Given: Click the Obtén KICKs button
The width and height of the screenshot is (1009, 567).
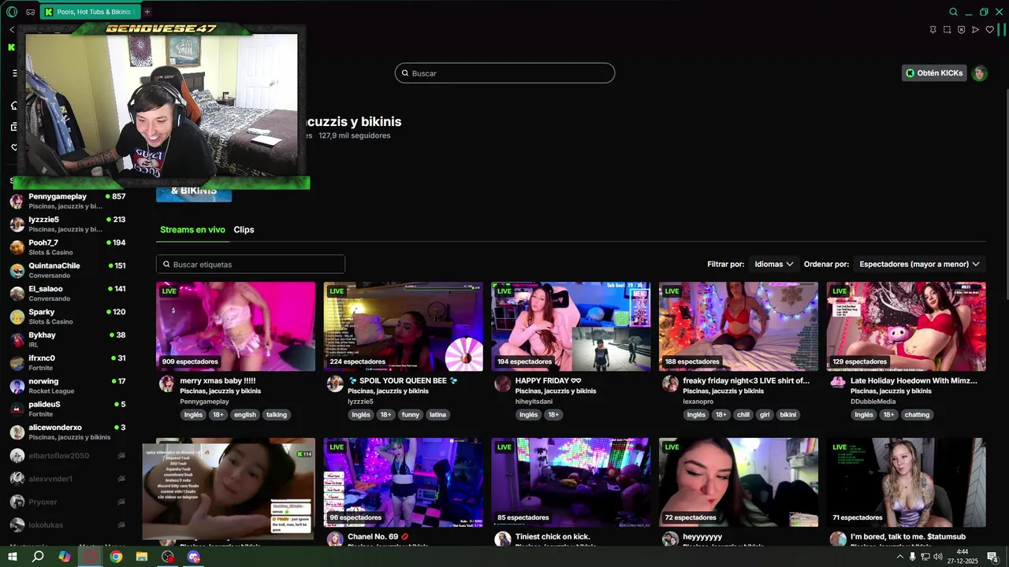Looking at the screenshot, I should 934,73.
